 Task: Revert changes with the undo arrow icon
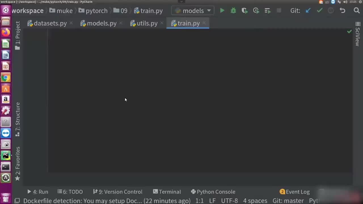coord(343,11)
